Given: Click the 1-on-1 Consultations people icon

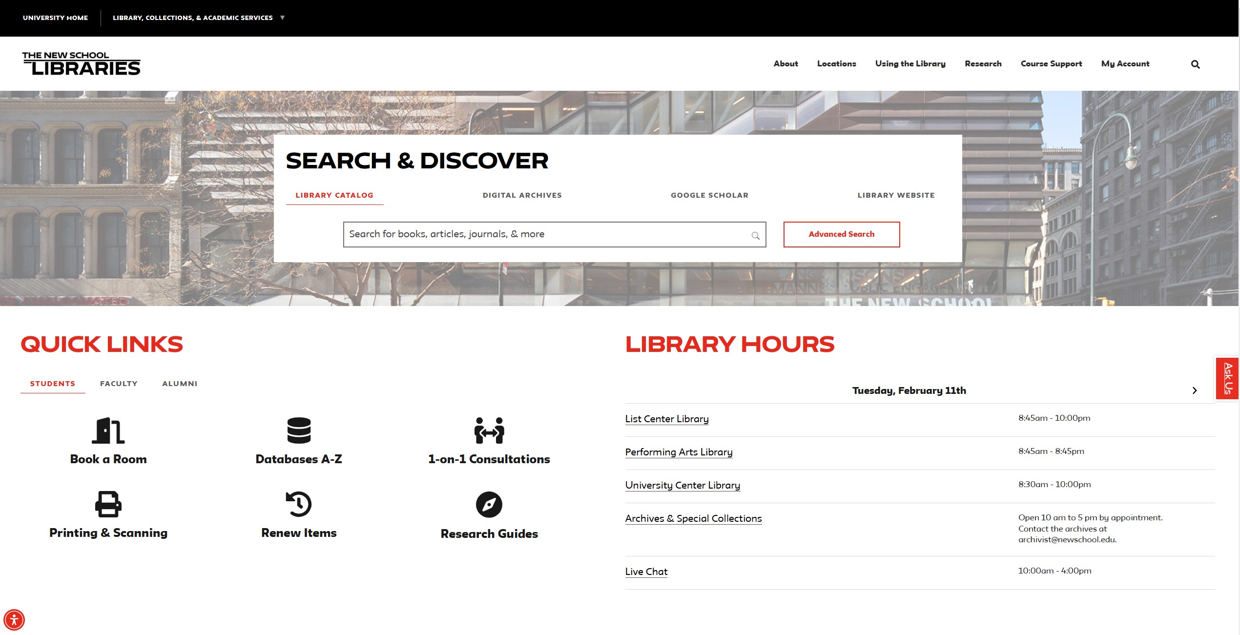Looking at the screenshot, I should tap(489, 430).
